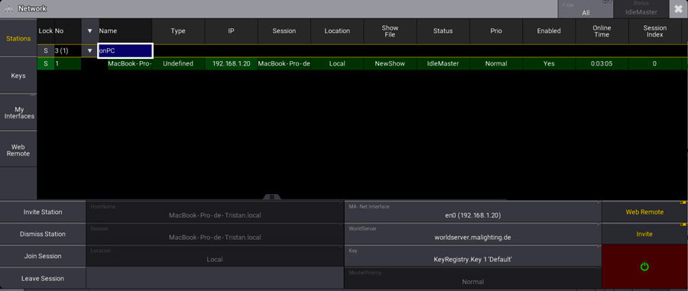Image resolution: width=688 pixels, height=291 pixels.
Task: Click the Invite Station button
Action: pos(43,212)
